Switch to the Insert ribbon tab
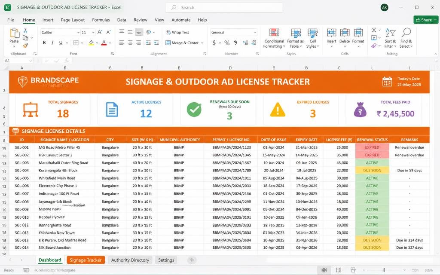Screen dimensions: 440x275 48,20
